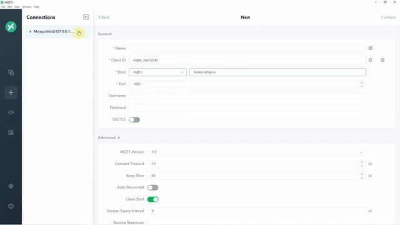This screenshot has height=225, width=400.
Task: Toggle the SSL/TLS switch
Action: pyautogui.click(x=134, y=119)
